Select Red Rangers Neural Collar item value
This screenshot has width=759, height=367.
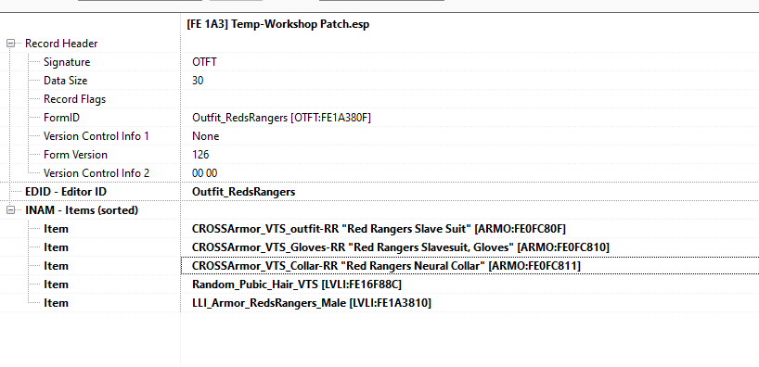pos(386,266)
